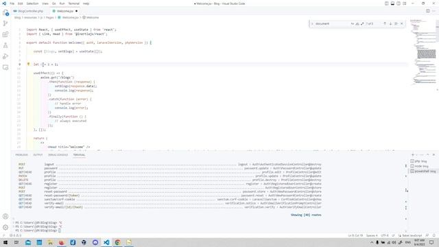
Task: Click VS Code logo in title bar
Action: click(4, 3)
